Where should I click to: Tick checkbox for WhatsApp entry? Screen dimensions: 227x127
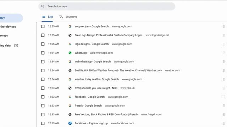pyautogui.click(x=43, y=53)
